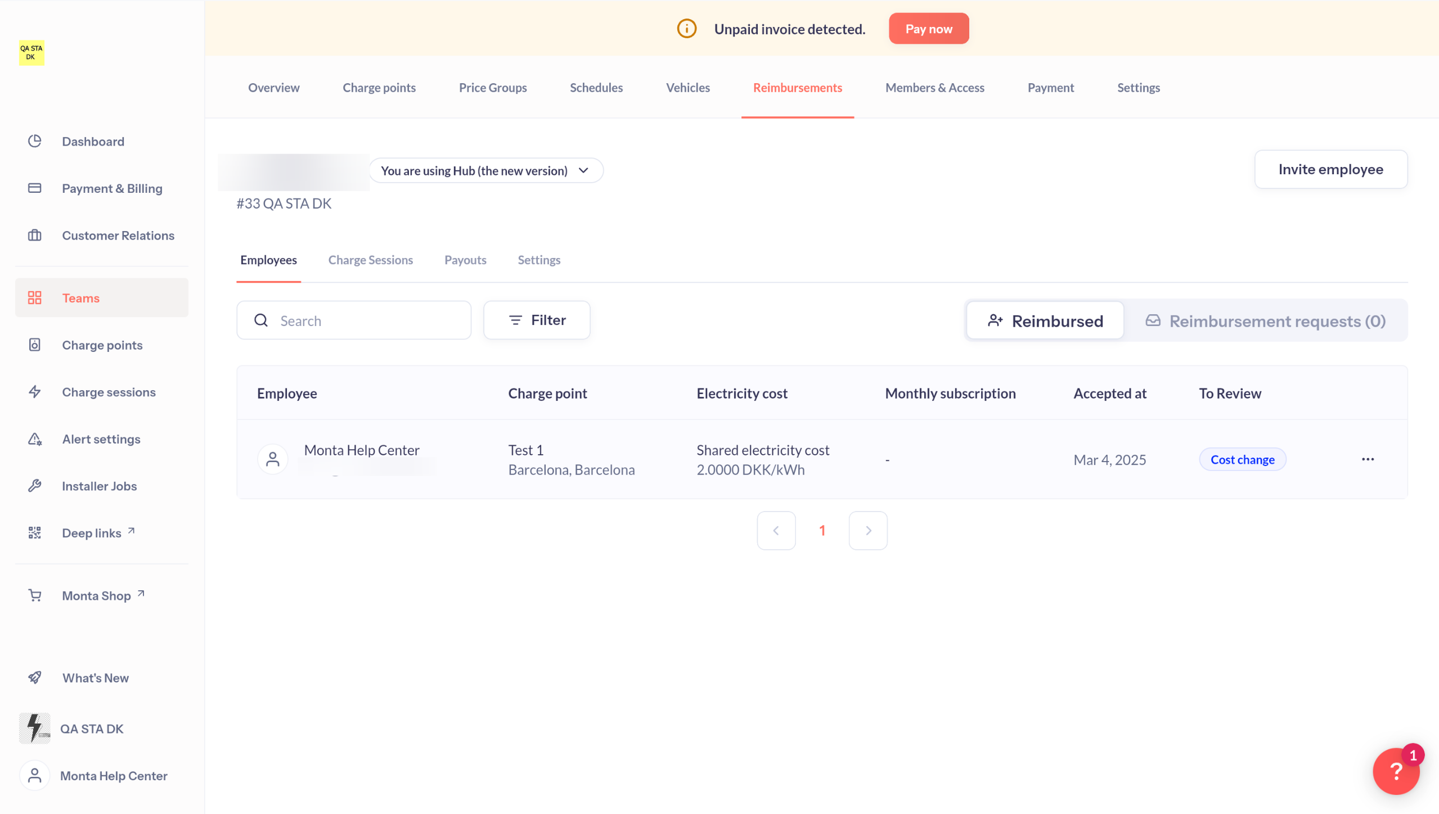Switch to Reimbursed view toggle
The image size is (1439, 814).
[1045, 320]
